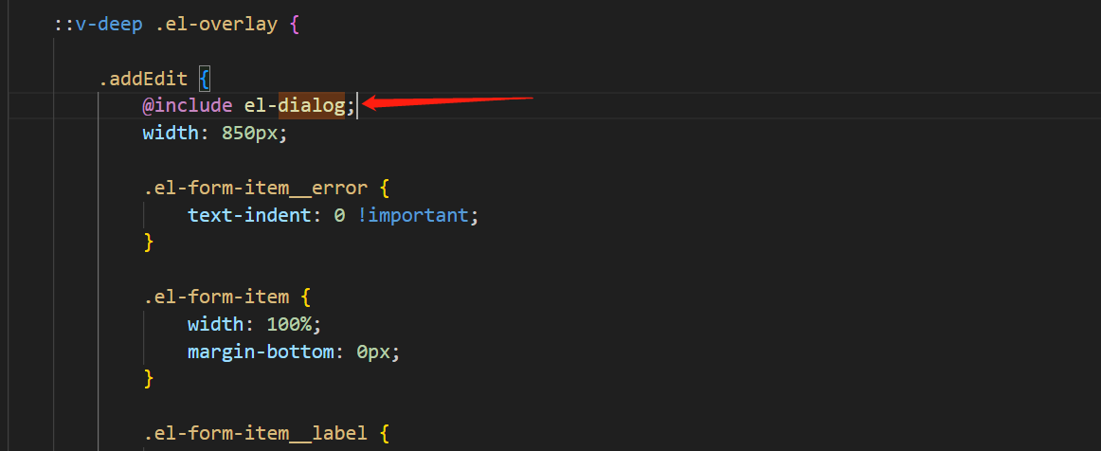Click the margin-bottom property name

click(x=266, y=352)
